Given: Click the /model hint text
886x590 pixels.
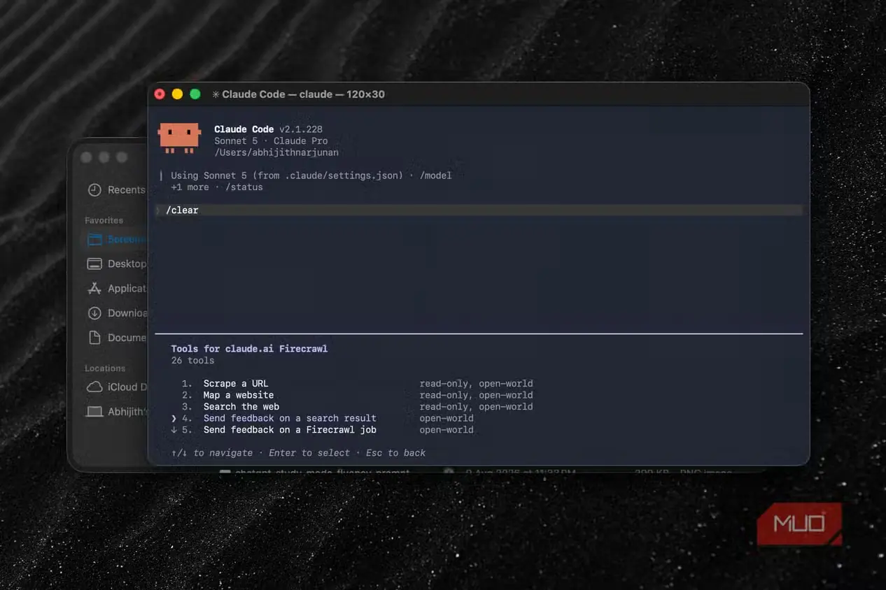Looking at the screenshot, I should pyautogui.click(x=436, y=175).
